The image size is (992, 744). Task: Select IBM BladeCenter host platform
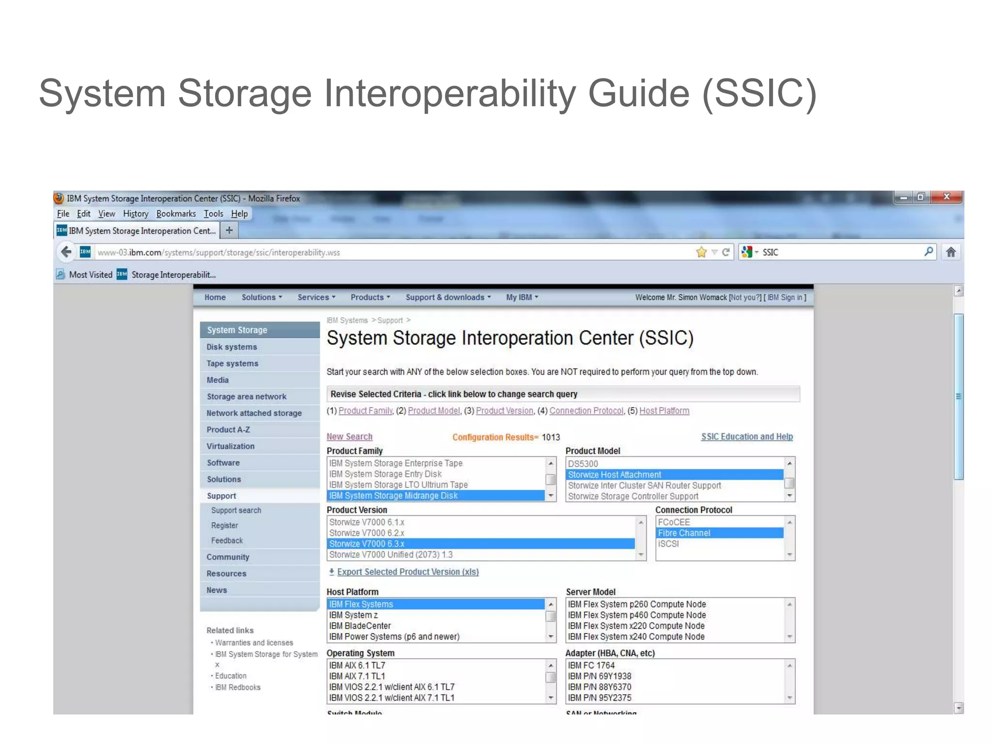[x=436, y=626]
